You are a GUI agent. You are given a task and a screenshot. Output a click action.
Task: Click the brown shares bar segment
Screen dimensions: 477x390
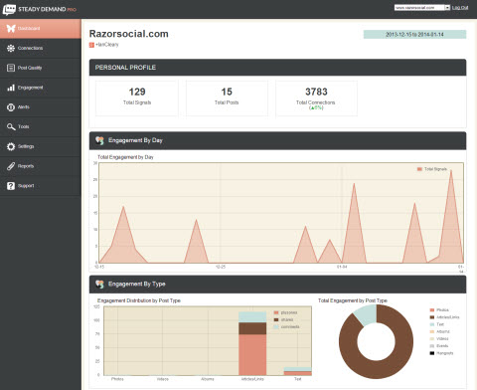tap(252, 328)
